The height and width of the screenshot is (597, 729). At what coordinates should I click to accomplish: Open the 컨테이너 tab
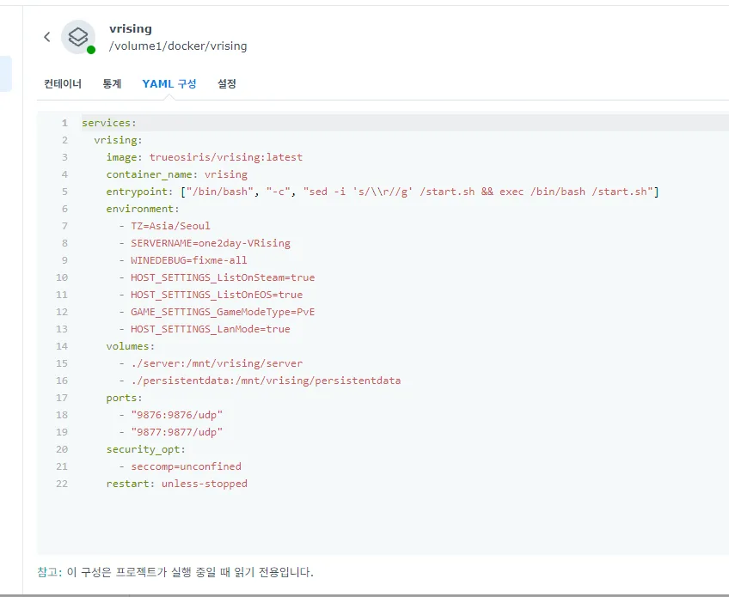pyautogui.click(x=63, y=84)
